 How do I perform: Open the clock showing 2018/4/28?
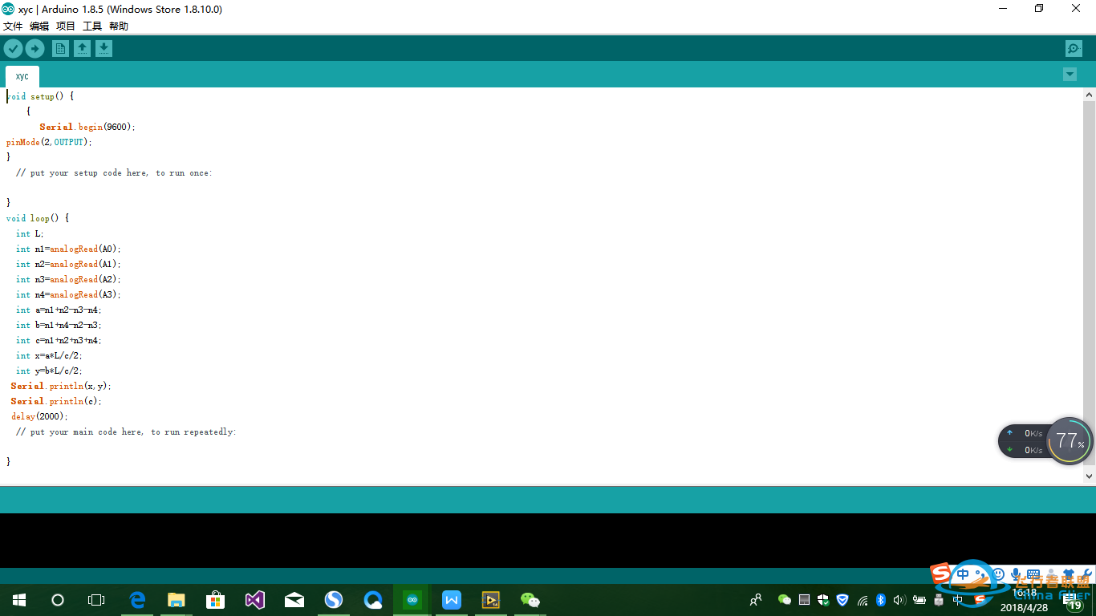(1024, 600)
